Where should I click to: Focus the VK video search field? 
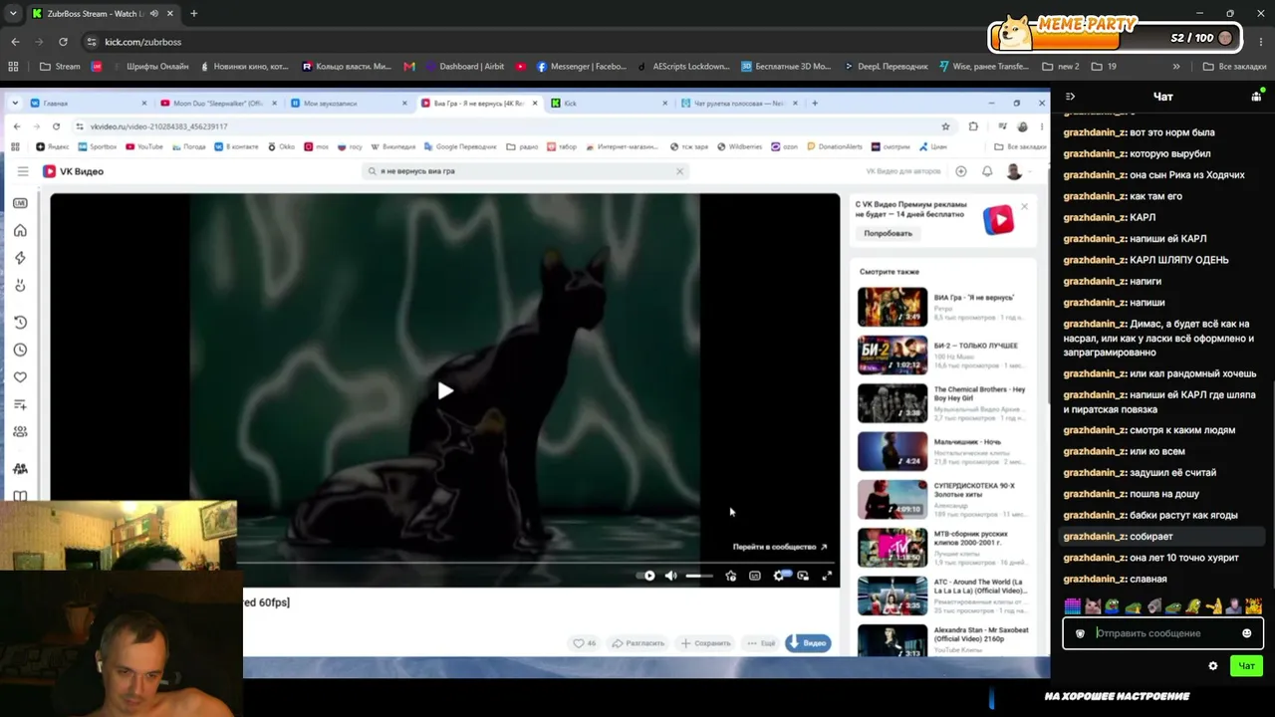pyautogui.click(x=525, y=171)
